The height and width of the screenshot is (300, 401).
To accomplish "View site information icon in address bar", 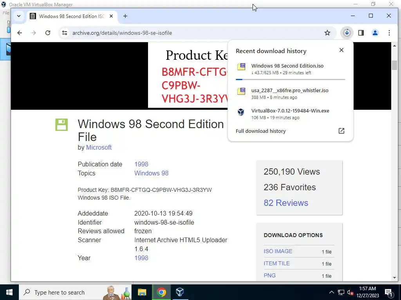I will [x=65, y=33].
